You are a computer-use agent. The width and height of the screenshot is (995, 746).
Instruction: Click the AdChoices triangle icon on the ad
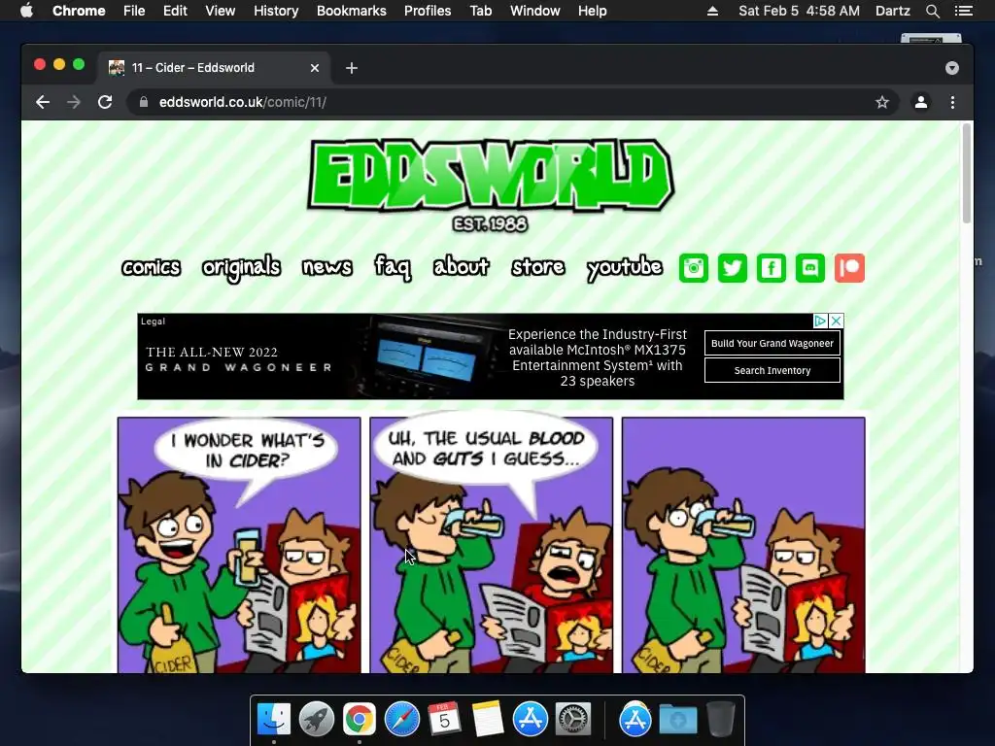pyautogui.click(x=820, y=321)
